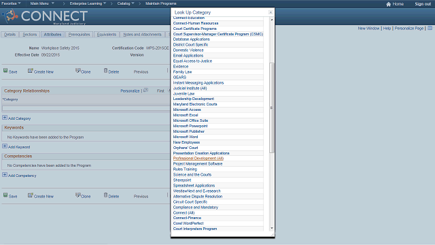The width and height of the screenshot is (435, 245).
Task: Click Personalize in Category Relationships
Action: (130, 91)
